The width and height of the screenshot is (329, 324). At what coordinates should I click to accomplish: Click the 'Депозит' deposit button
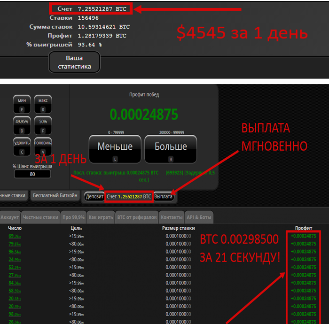coord(94,196)
